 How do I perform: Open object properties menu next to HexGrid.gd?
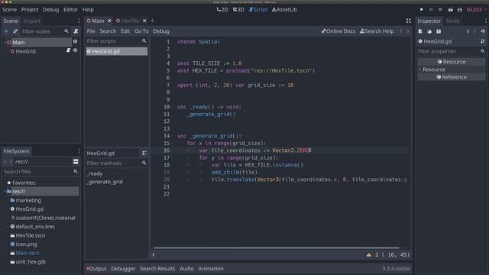pyautogui.click(x=483, y=41)
